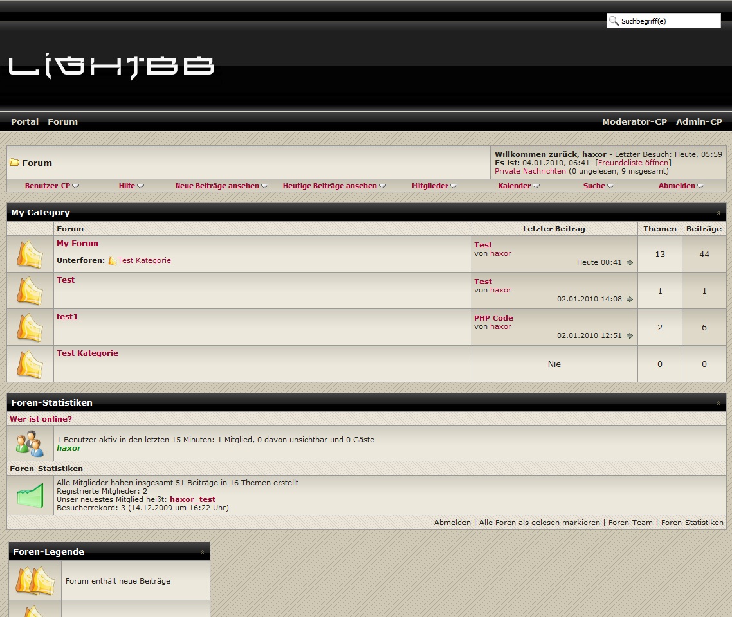
Task: Open the Foren-Team link
Action: point(630,523)
